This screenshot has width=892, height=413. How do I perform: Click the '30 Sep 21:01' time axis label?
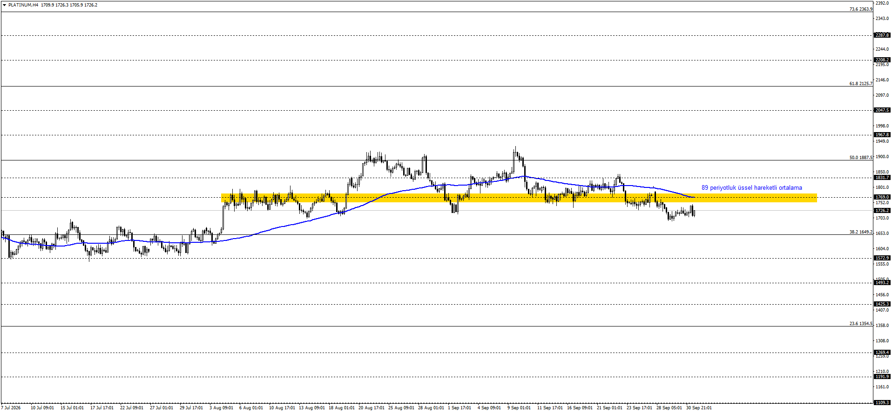pos(699,408)
